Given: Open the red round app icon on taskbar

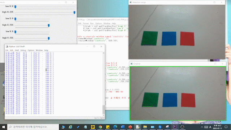Looking at the screenshot, I should [x=130, y=127].
